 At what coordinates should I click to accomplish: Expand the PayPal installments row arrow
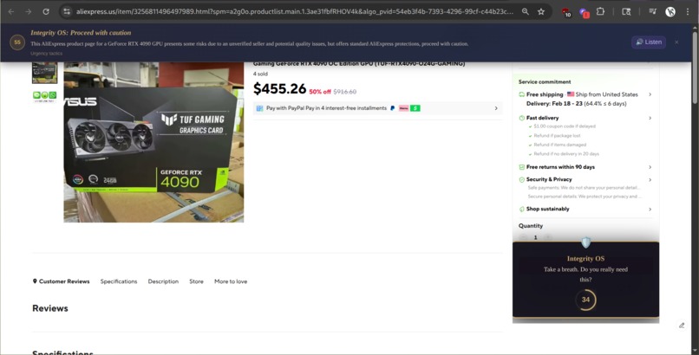[x=496, y=108]
